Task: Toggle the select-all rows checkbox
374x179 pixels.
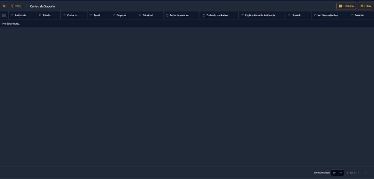Action: pos(4,15)
